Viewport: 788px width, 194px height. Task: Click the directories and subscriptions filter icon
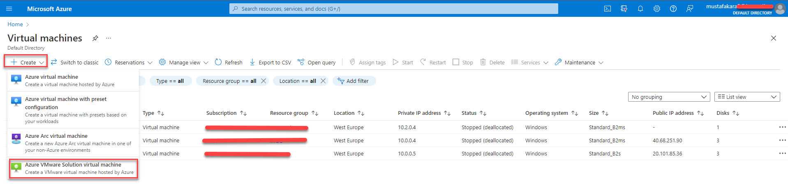click(624, 9)
